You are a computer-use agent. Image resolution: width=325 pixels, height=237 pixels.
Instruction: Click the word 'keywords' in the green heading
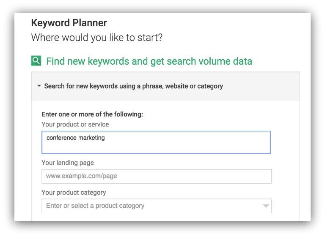(x=108, y=61)
